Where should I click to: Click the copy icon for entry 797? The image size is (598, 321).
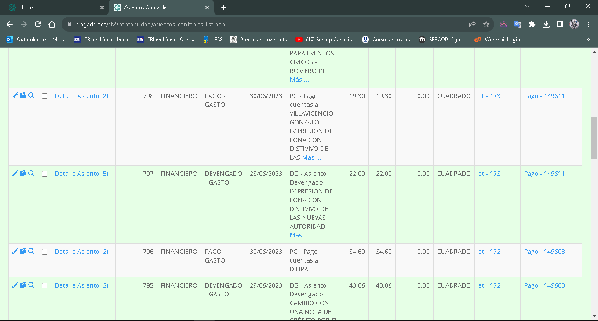(x=23, y=173)
